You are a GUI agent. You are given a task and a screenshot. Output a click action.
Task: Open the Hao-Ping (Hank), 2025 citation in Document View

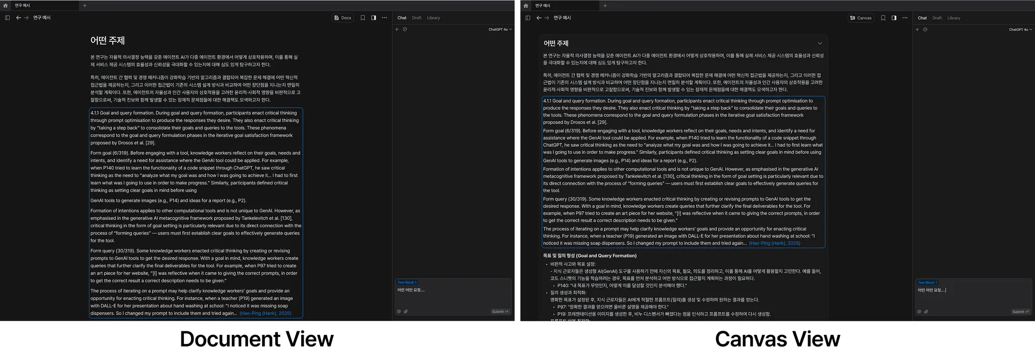click(265, 313)
